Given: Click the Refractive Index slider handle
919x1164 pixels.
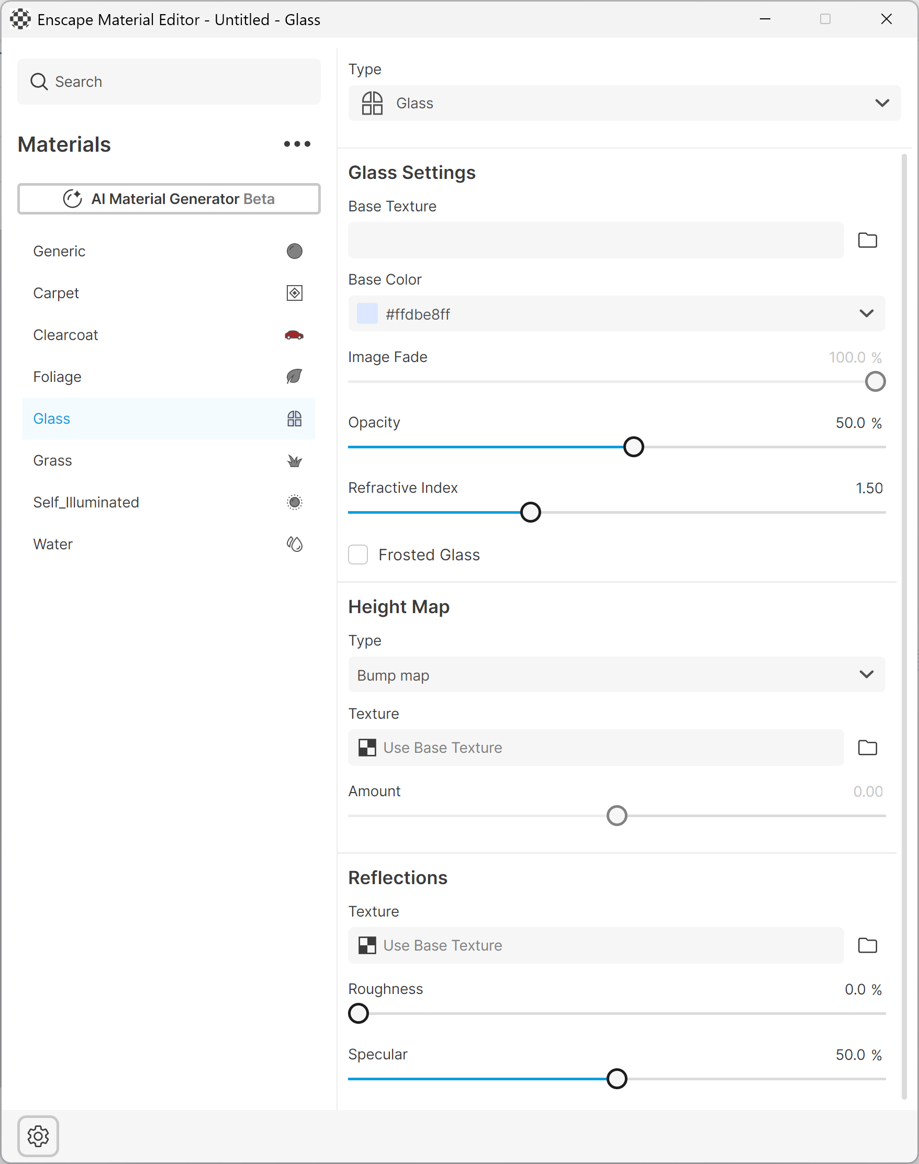Looking at the screenshot, I should tap(531, 513).
